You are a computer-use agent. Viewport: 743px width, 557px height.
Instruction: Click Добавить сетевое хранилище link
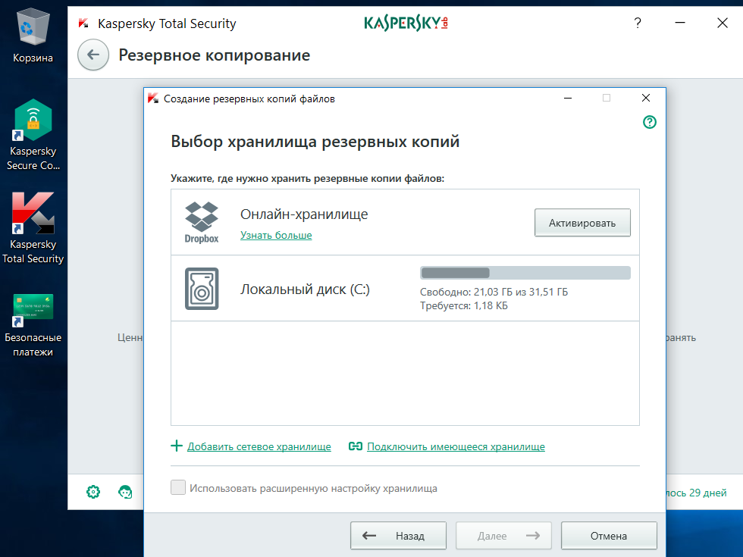[259, 446]
